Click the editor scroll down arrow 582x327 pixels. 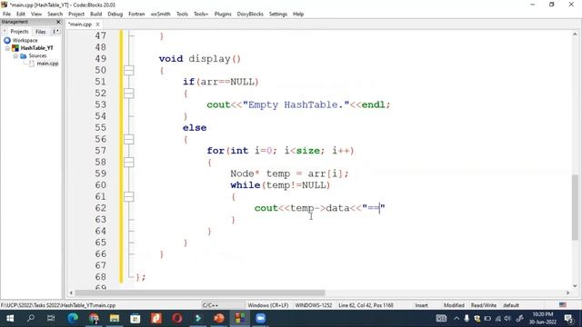(x=575, y=286)
